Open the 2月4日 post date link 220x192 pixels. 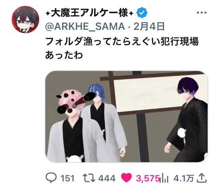tap(149, 26)
